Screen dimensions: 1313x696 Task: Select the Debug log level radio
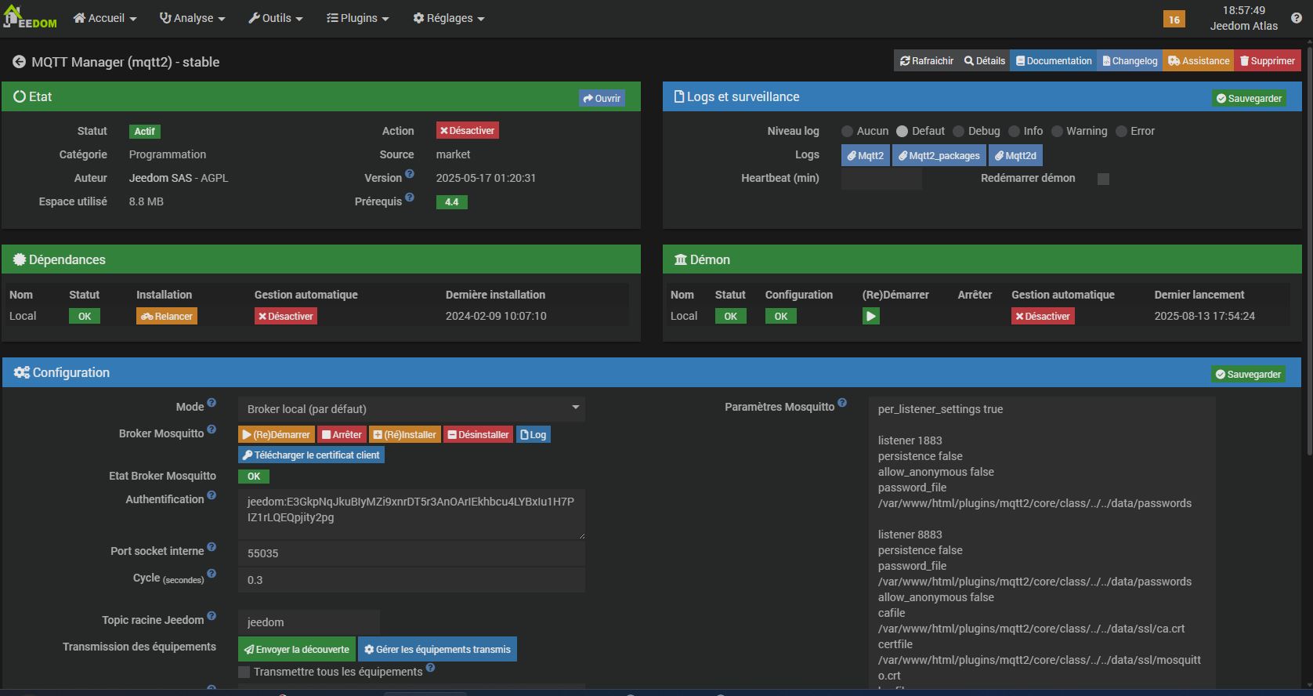[x=958, y=132]
